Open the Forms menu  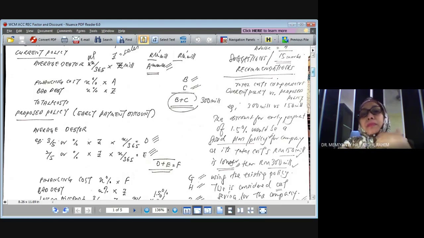(x=81, y=31)
